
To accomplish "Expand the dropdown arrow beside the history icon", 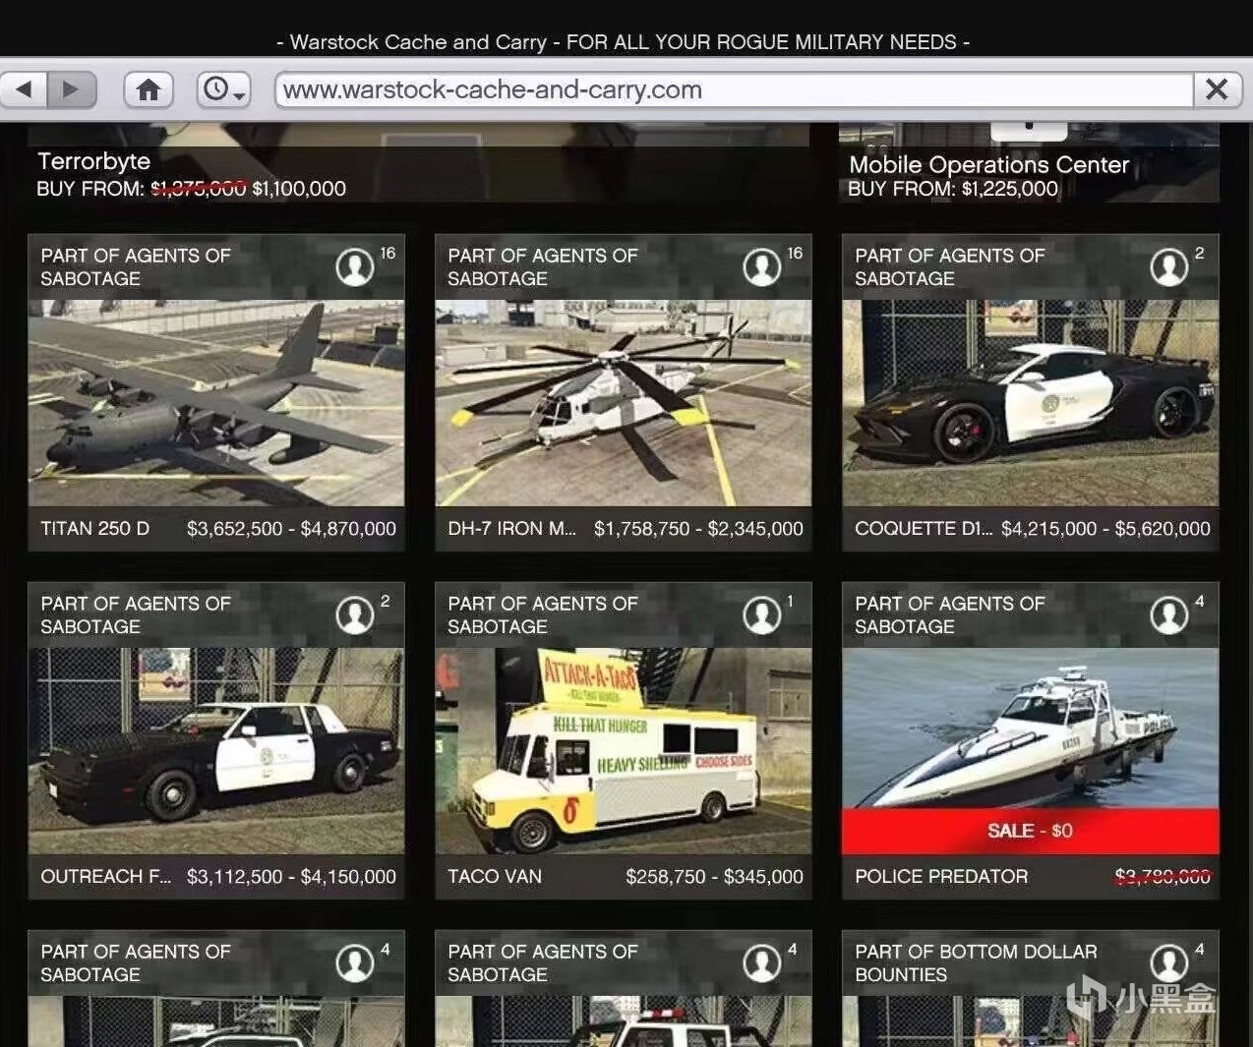I will [239, 95].
